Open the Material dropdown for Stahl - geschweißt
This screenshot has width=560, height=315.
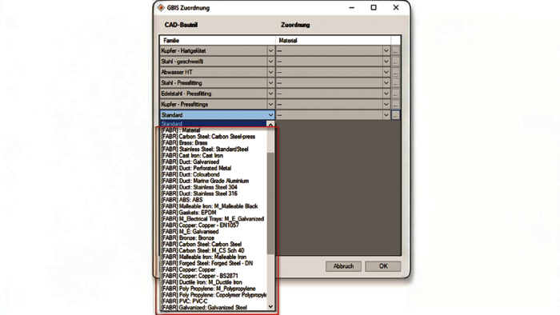pyautogui.click(x=386, y=62)
